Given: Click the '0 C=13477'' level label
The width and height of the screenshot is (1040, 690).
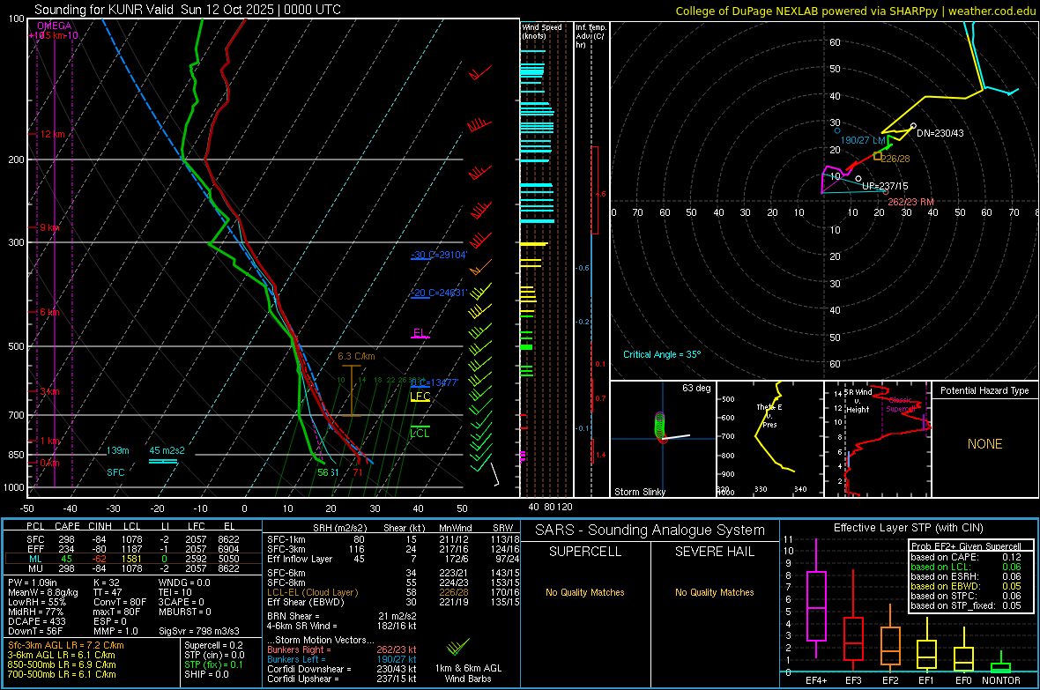Looking at the screenshot, I should [x=435, y=382].
